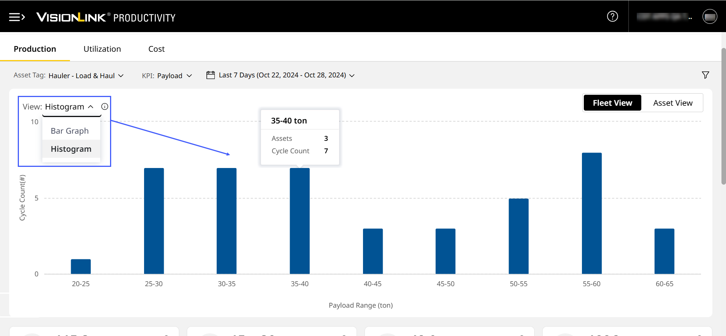Click the 55-60 ton histogram bar
726x336 pixels.
[591, 213]
